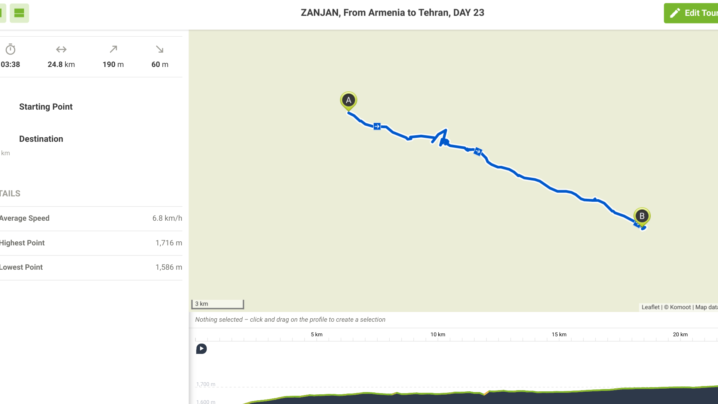The image size is (718, 404).
Task: Click the distance double-arrow icon
Action: 61,49
